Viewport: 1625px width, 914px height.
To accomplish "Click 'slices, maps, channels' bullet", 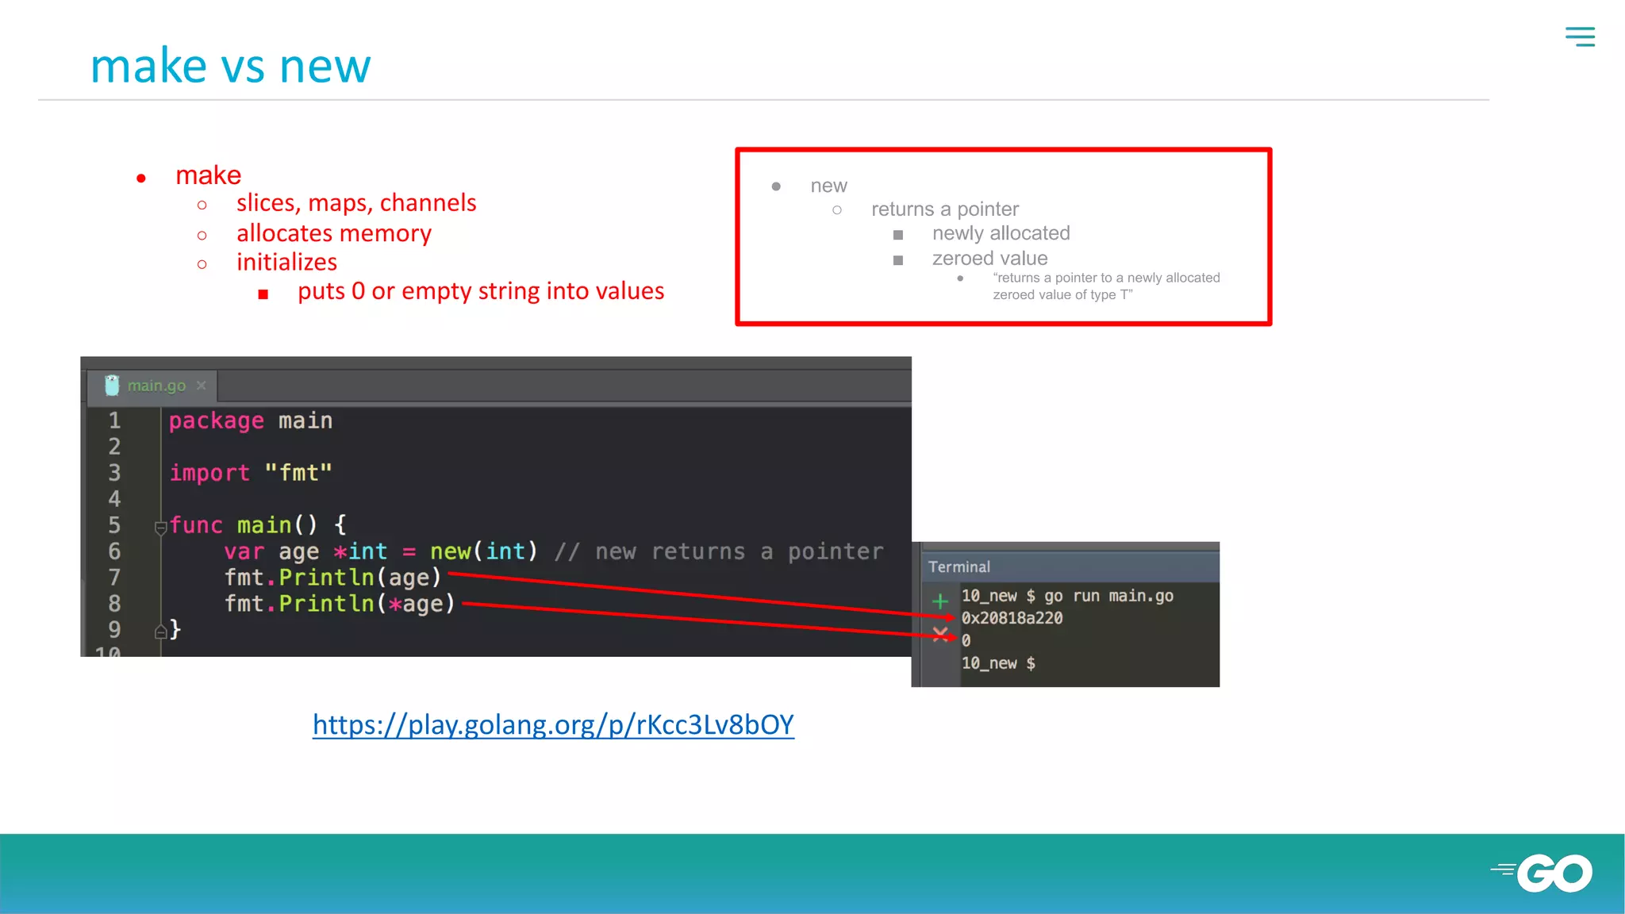I will [356, 203].
